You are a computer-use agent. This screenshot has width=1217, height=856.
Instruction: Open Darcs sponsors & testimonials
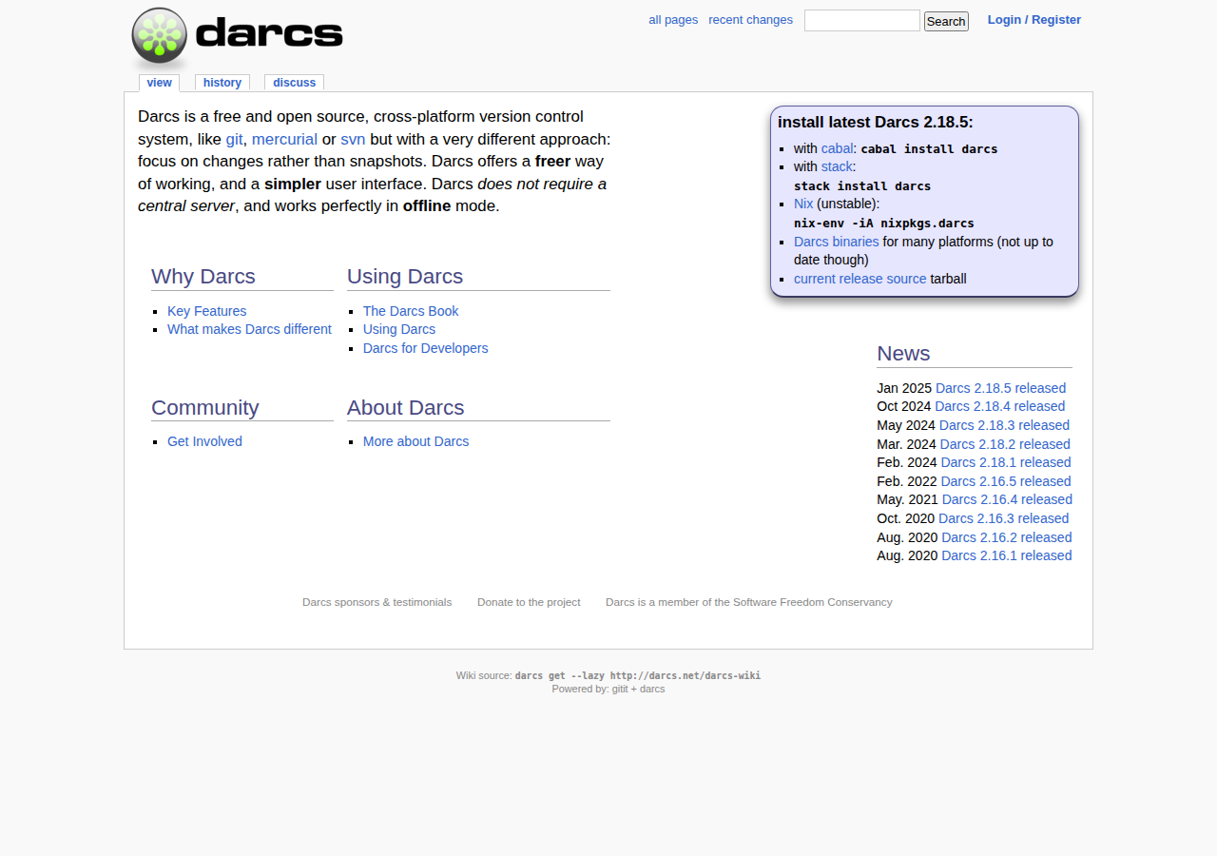(x=377, y=602)
